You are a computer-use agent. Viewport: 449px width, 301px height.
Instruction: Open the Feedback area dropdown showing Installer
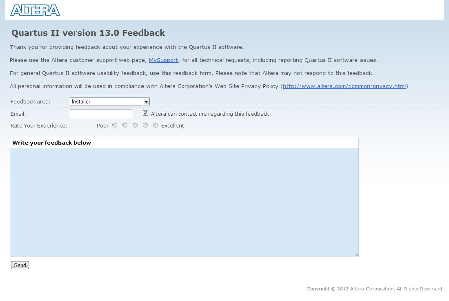(x=110, y=101)
